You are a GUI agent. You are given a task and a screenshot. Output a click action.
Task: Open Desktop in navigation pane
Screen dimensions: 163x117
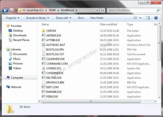[x=18, y=31]
